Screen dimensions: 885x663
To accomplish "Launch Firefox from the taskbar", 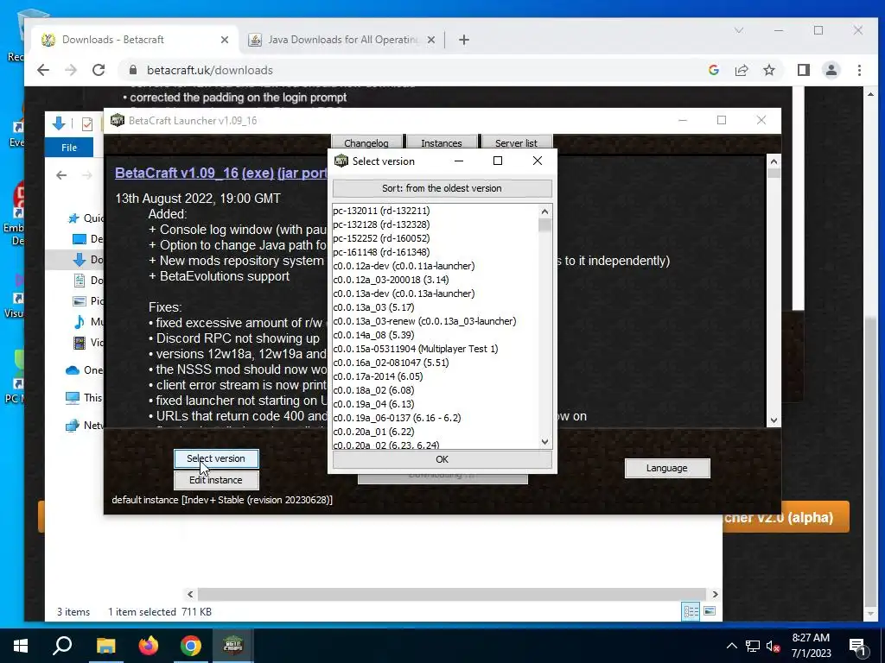I will coord(149,646).
